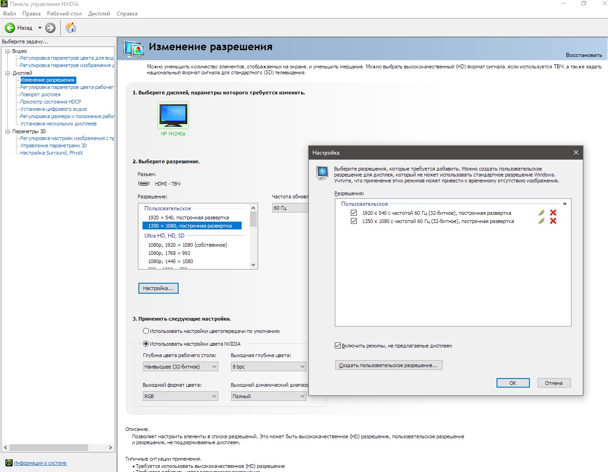Click 'Создать пользовательское разрешение...' button
This screenshot has height=472, width=608.
click(389, 365)
